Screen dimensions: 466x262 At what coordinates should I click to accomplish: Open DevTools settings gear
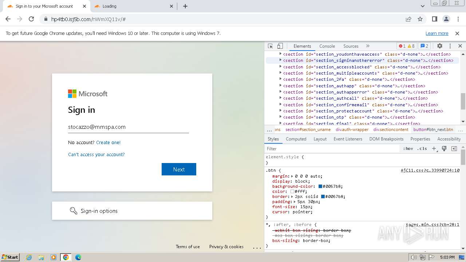click(x=439, y=46)
